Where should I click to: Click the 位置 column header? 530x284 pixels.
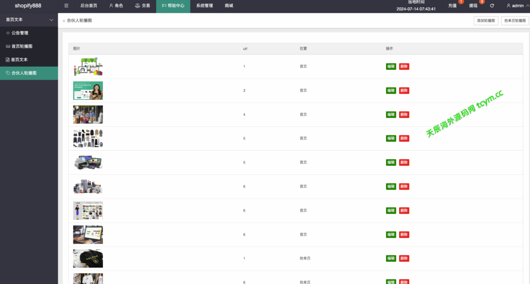303,49
